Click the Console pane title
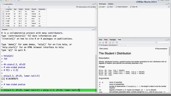 (x=5, y=30)
